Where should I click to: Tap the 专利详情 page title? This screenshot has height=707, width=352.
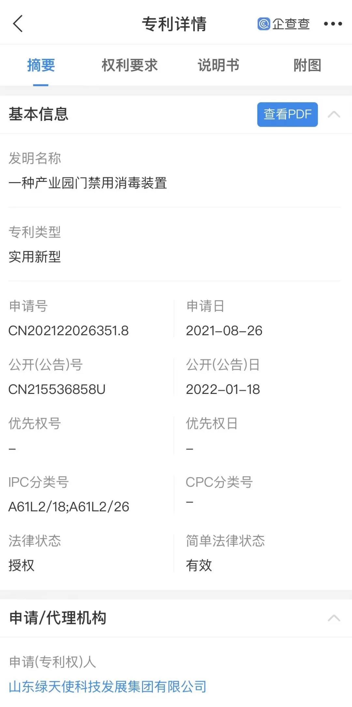[x=174, y=24]
